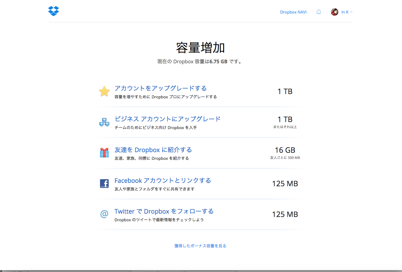Click the gift box referral icon
The width and height of the screenshot is (402, 272).
(104, 153)
